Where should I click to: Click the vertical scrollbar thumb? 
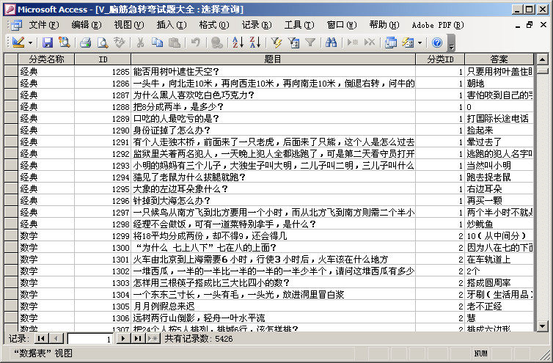pos(542,70)
